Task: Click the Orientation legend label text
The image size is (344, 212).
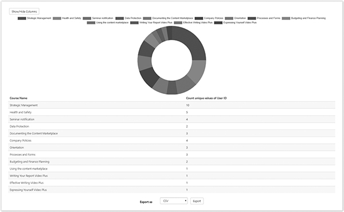Action: pos(240,18)
